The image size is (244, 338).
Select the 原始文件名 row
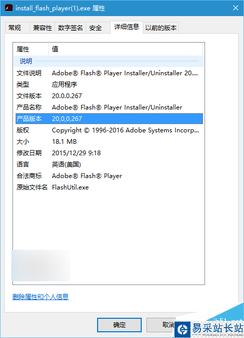pyautogui.click(x=109, y=187)
